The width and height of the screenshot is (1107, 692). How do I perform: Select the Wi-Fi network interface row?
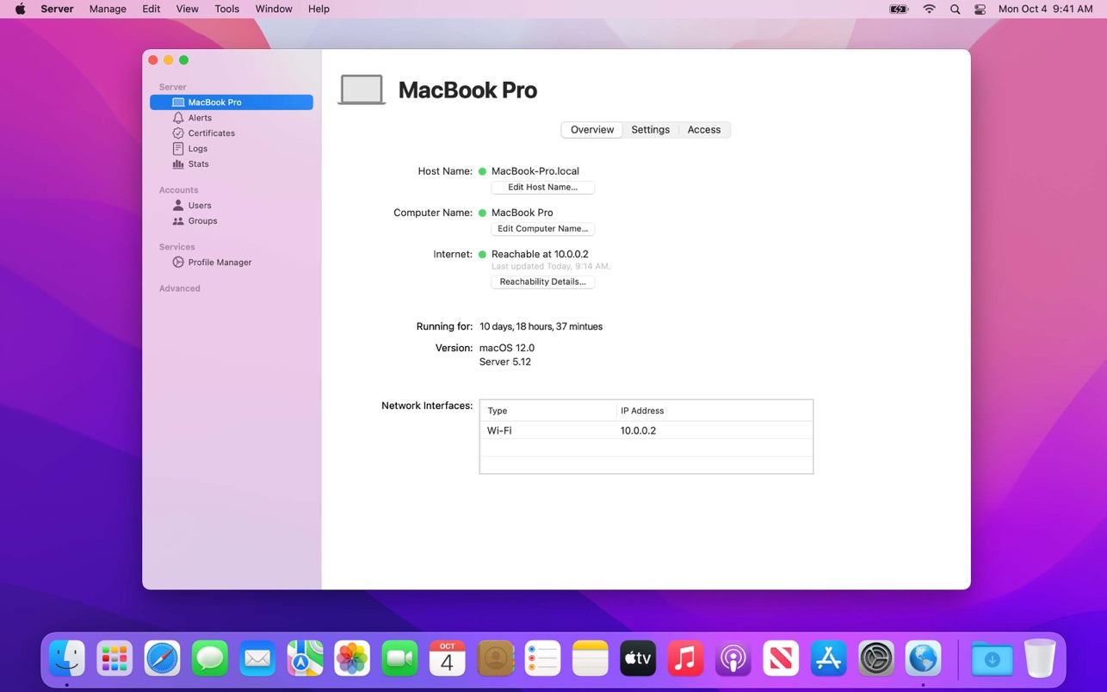(646, 430)
